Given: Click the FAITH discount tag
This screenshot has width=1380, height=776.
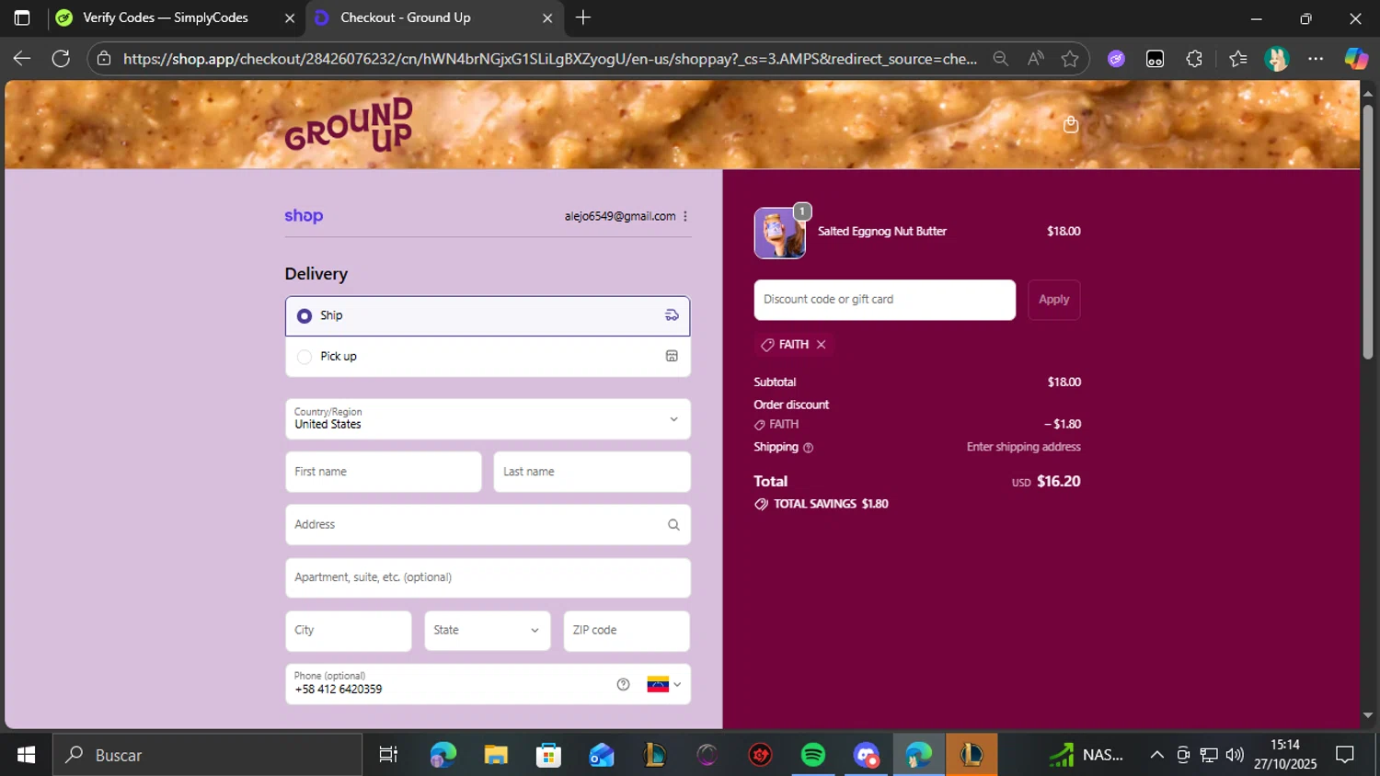Looking at the screenshot, I should (794, 345).
